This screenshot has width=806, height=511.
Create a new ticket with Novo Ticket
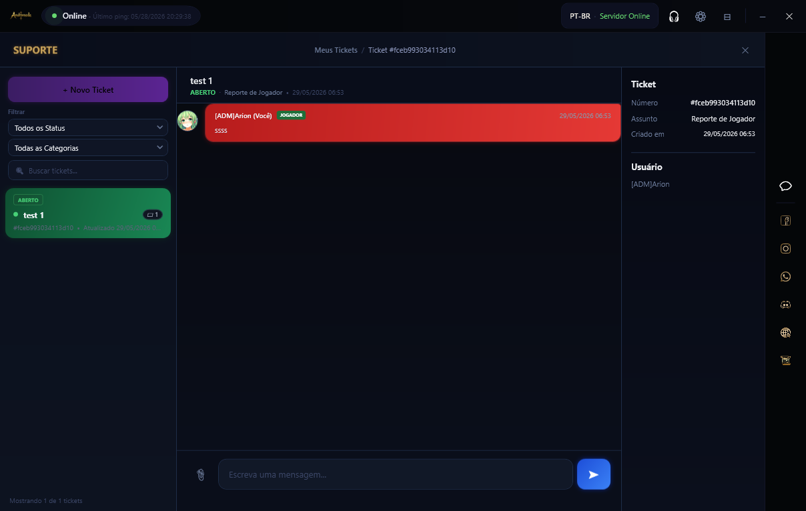tap(88, 89)
